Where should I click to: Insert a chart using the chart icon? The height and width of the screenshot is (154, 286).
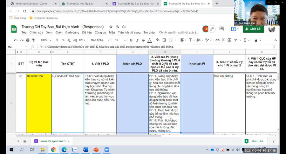[x=229, y=40]
